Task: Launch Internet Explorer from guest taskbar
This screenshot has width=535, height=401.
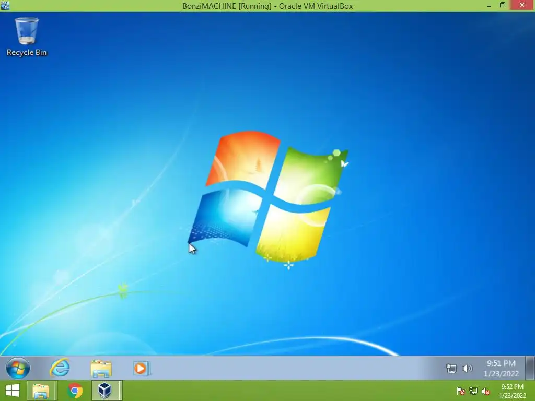Action: coord(60,368)
